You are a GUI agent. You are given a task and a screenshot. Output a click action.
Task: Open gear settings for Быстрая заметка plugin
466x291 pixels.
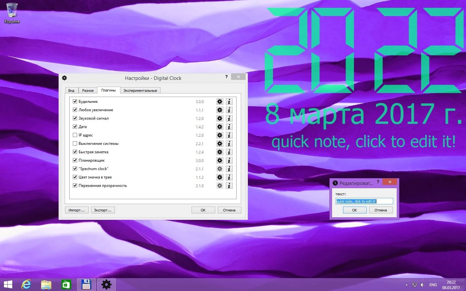(x=220, y=152)
